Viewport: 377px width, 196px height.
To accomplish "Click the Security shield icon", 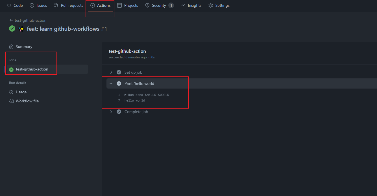I will pyautogui.click(x=147, y=5).
